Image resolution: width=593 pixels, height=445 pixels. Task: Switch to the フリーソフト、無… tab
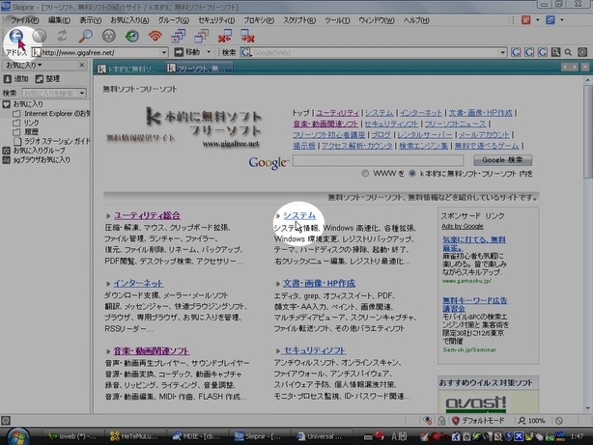(x=199, y=69)
